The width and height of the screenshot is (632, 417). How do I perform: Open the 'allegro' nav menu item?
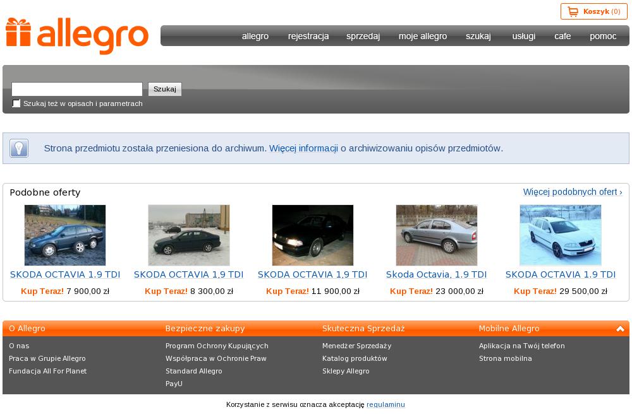pos(255,36)
